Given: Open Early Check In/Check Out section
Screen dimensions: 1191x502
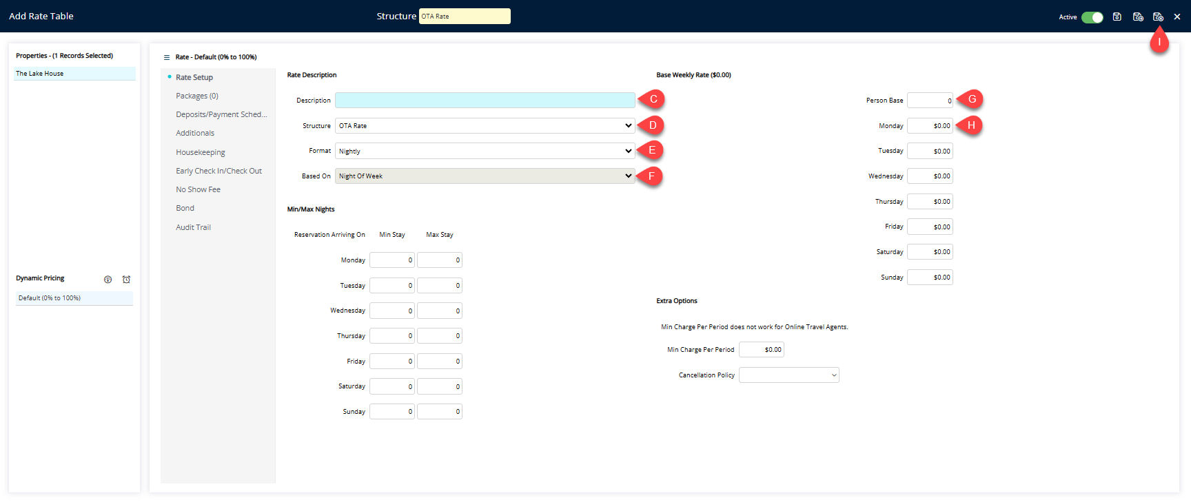Looking at the screenshot, I should [x=219, y=171].
